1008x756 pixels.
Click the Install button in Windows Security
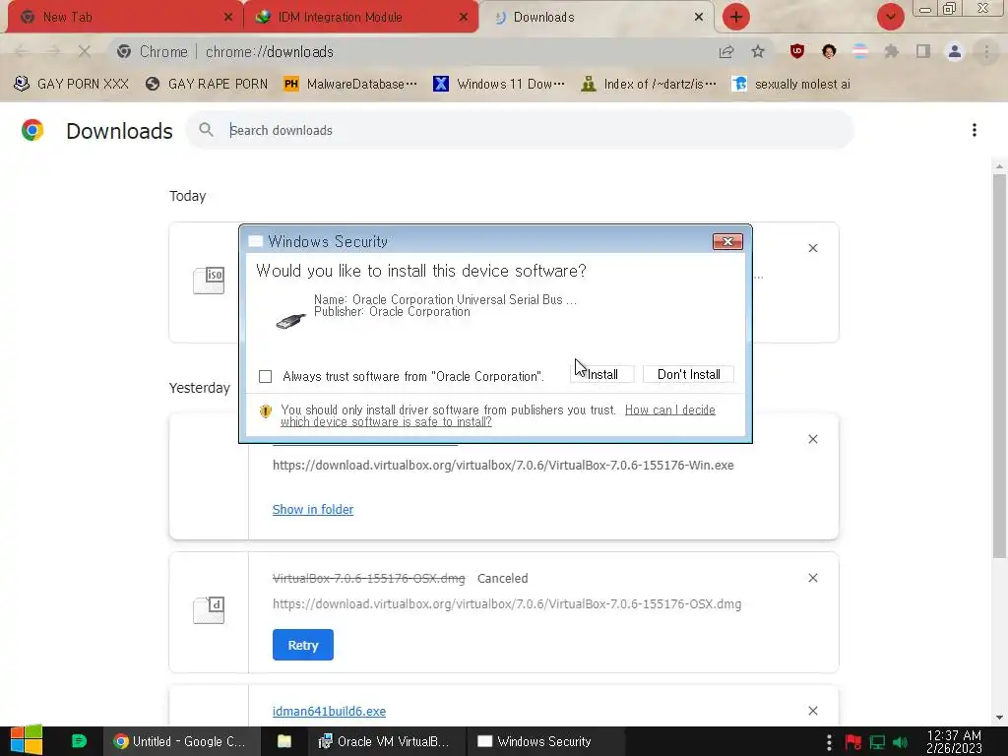[601, 374]
